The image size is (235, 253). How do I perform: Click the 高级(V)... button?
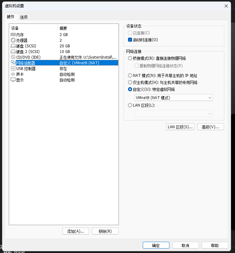(x=211, y=127)
